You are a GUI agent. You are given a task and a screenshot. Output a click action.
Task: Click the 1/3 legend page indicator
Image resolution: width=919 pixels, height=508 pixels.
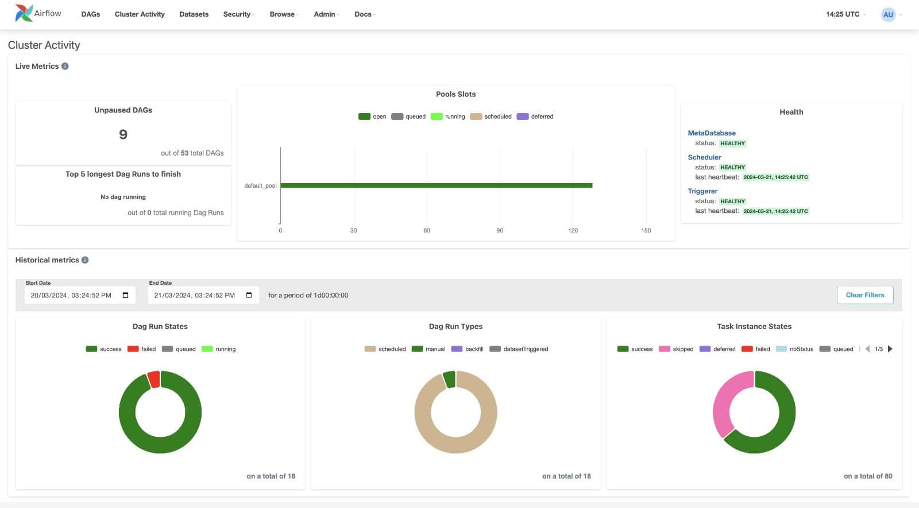tap(879, 349)
